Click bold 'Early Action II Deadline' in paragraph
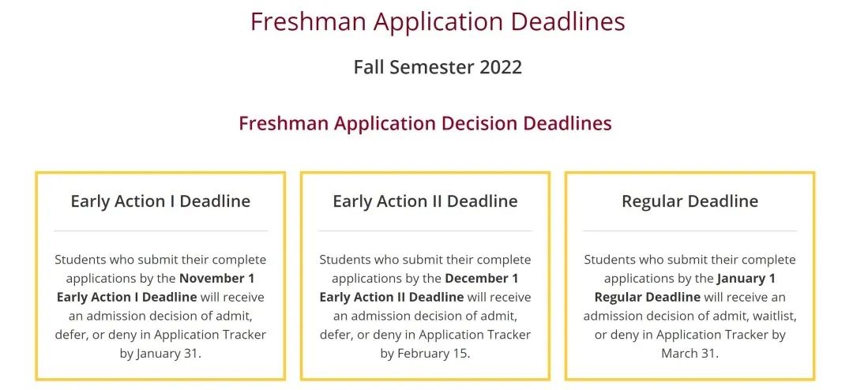The height and width of the screenshot is (390, 853). 392,298
